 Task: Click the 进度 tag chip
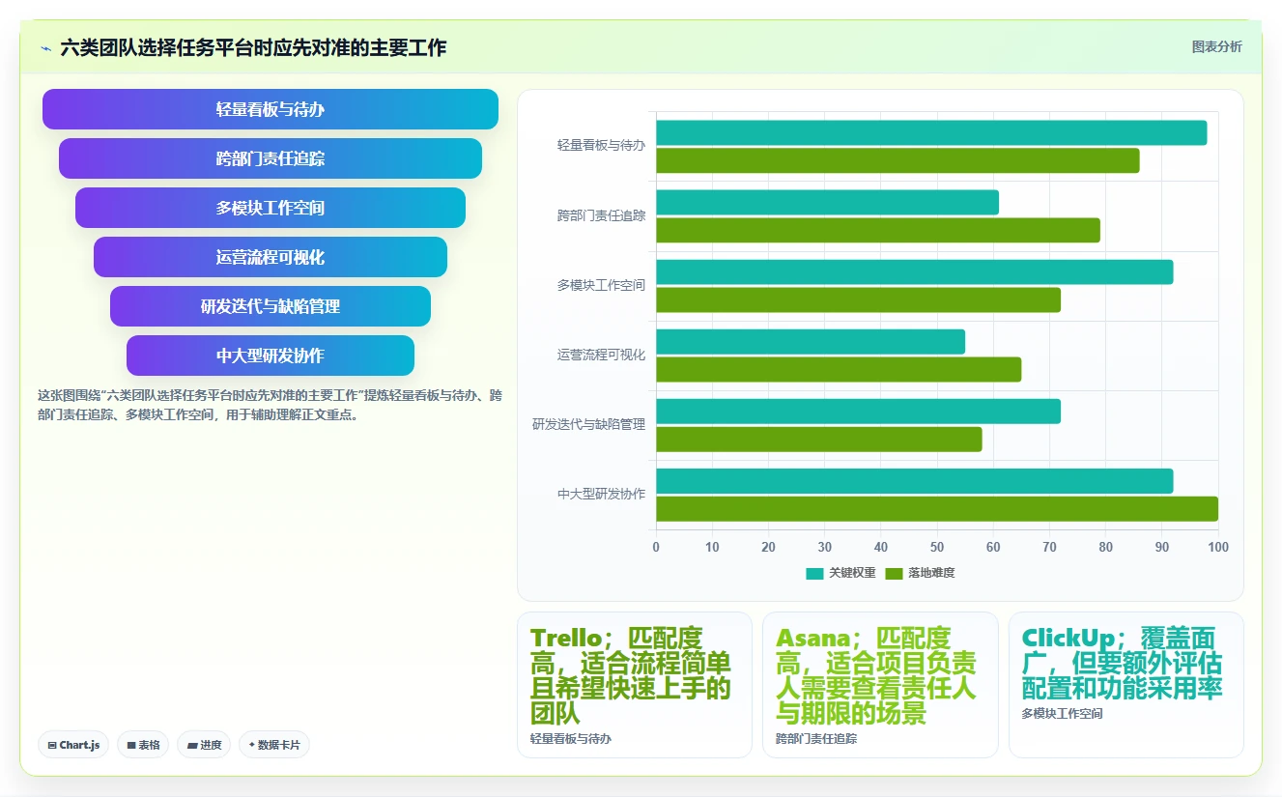coord(204,745)
